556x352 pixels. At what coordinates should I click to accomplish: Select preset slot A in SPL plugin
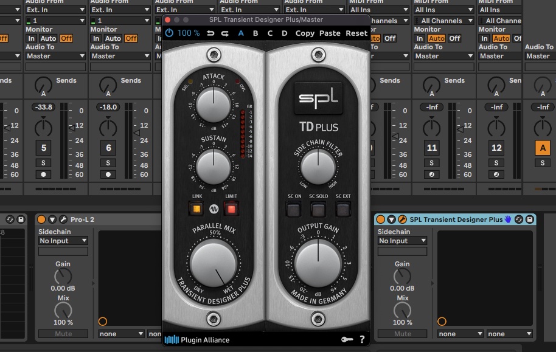click(241, 33)
